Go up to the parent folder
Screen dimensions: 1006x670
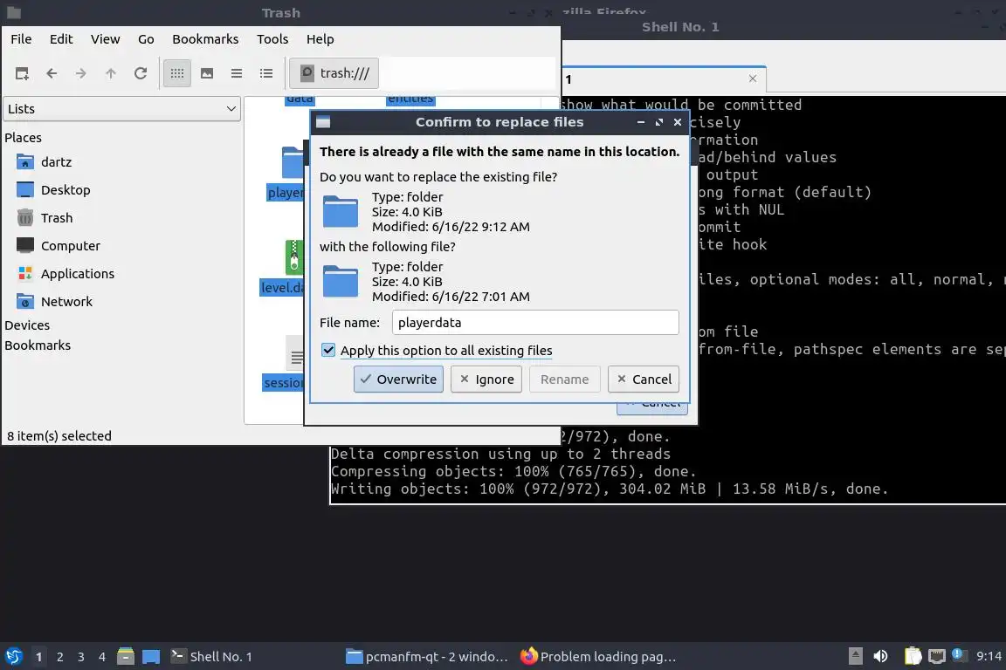(x=110, y=73)
